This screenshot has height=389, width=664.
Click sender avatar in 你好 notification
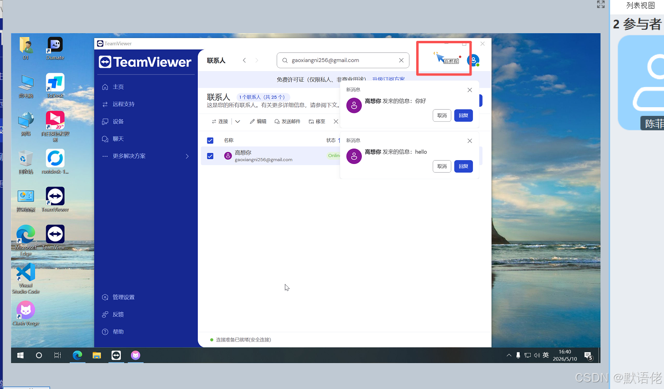coord(354,105)
